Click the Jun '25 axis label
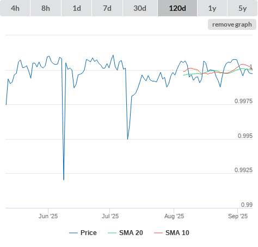 pyautogui.click(x=48, y=216)
